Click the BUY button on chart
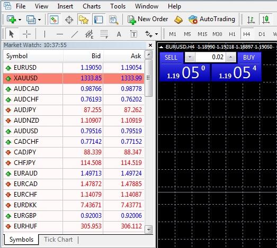Image resolution: width=277 pixels, height=248 pixels. (249, 58)
